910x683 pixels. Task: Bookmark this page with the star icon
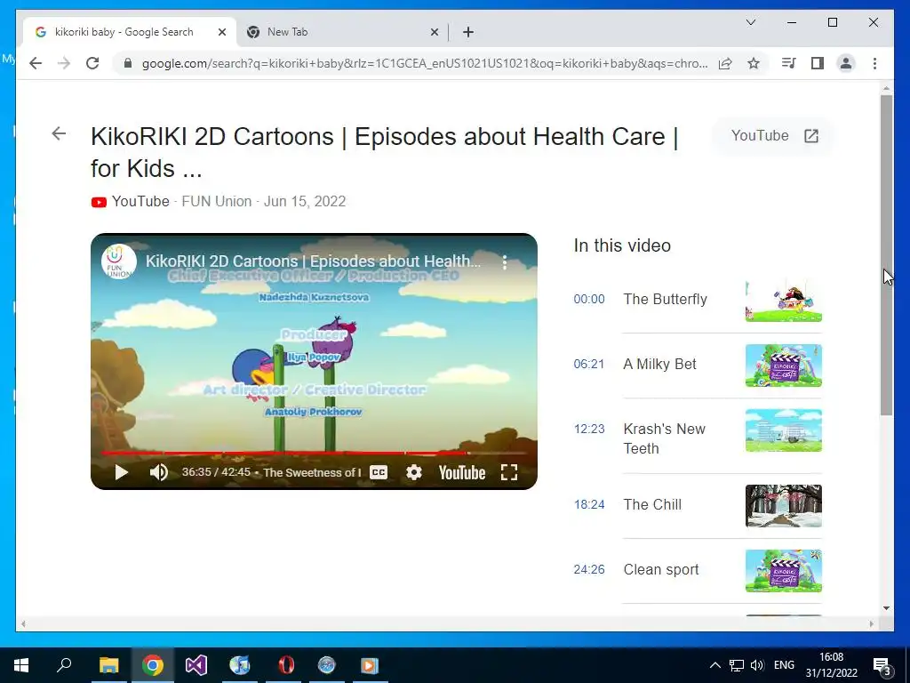click(x=754, y=63)
